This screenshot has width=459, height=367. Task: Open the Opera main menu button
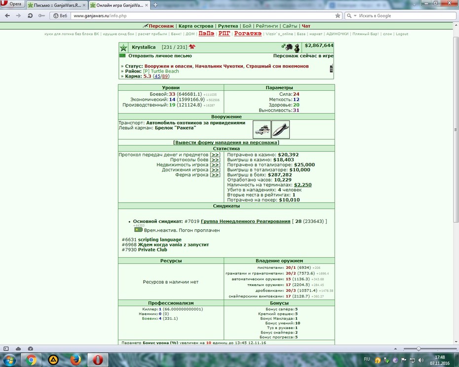click(x=12, y=4)
